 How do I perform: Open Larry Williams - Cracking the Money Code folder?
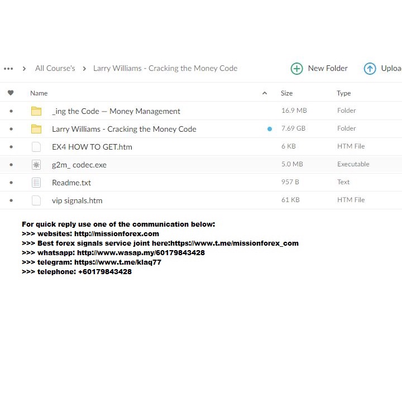[124, 129]
